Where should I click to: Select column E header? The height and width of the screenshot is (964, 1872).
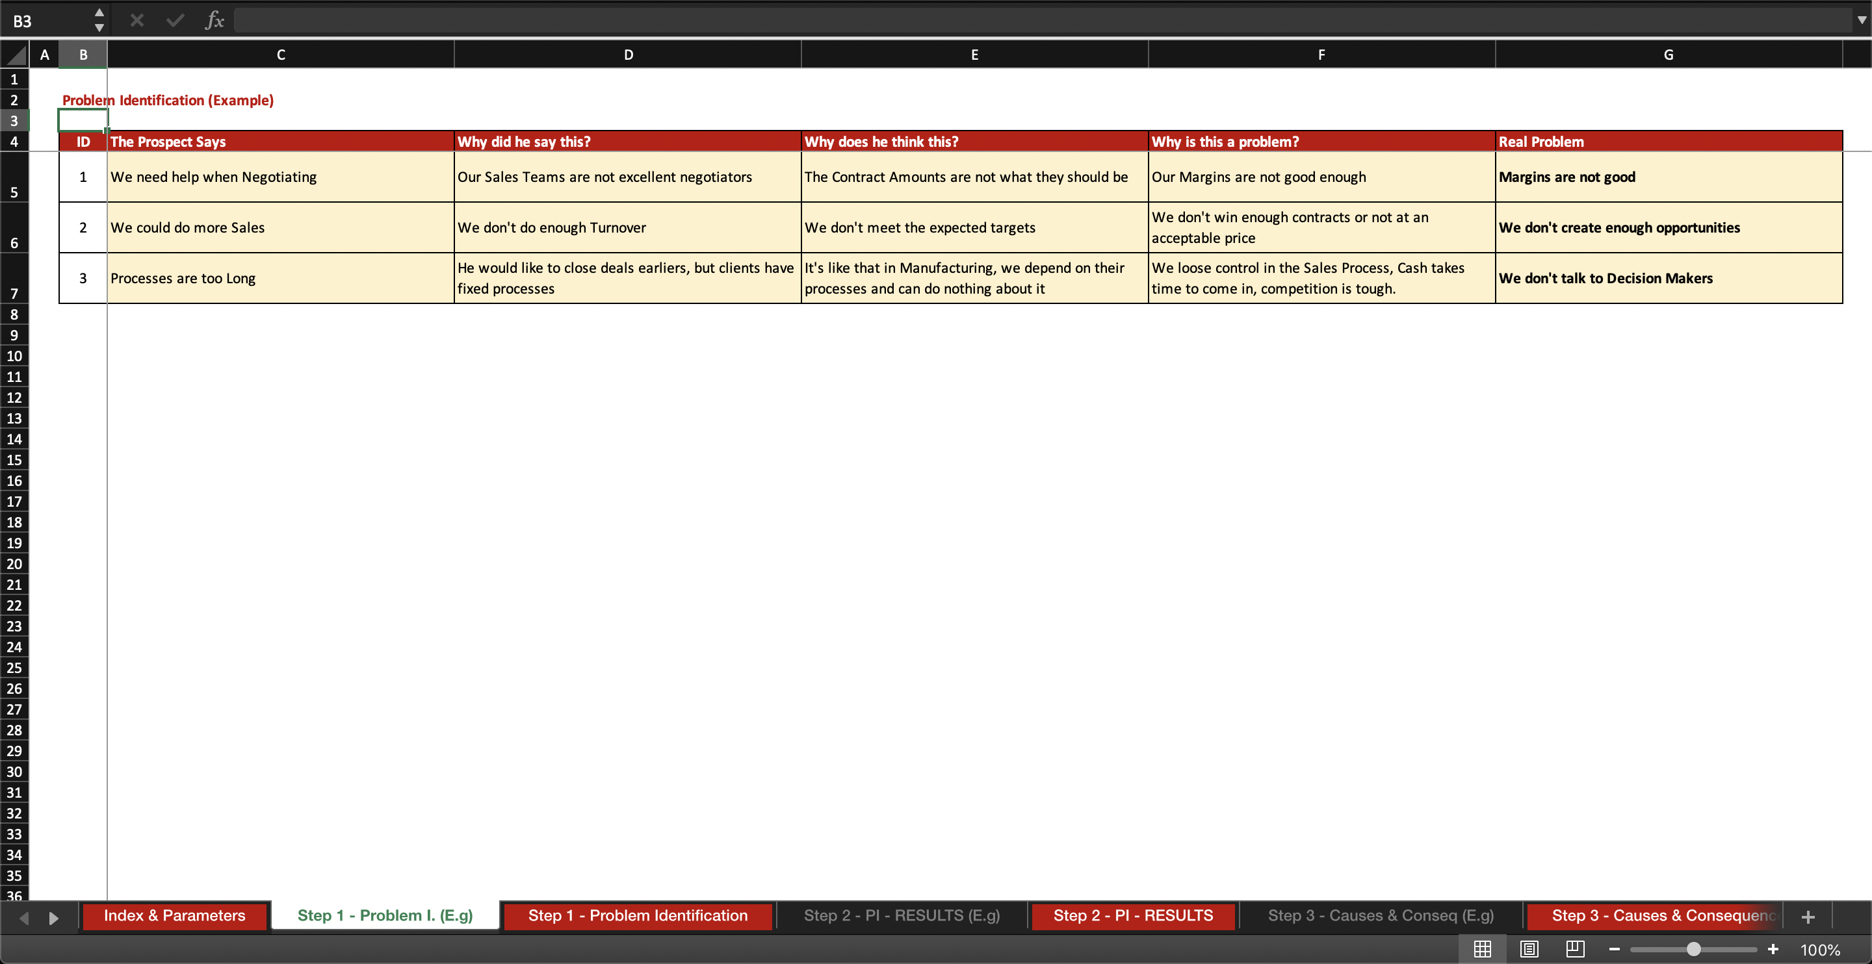(x=974, y=55)
